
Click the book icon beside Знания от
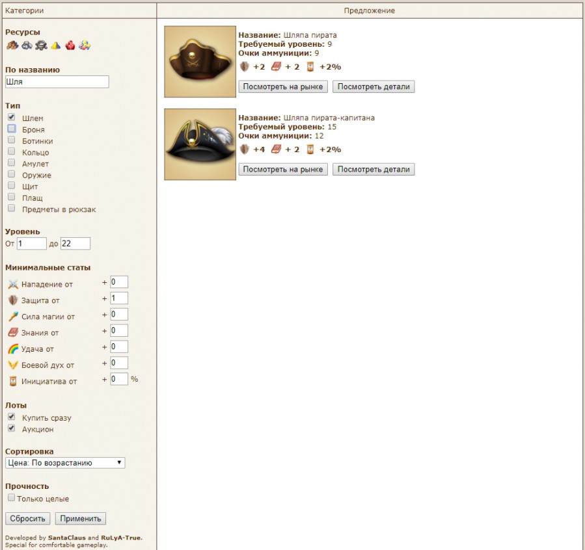point(13,332)
